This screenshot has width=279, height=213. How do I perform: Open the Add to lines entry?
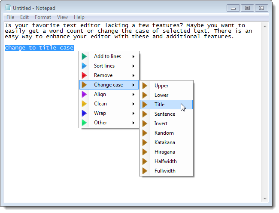point(109,56)
